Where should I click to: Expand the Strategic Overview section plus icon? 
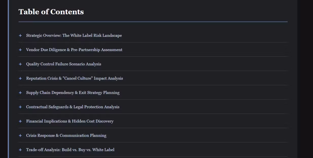pyautogui.click(x=20, y=36)
